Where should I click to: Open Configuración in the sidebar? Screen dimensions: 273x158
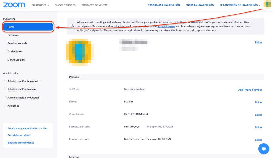coord(16,60)
